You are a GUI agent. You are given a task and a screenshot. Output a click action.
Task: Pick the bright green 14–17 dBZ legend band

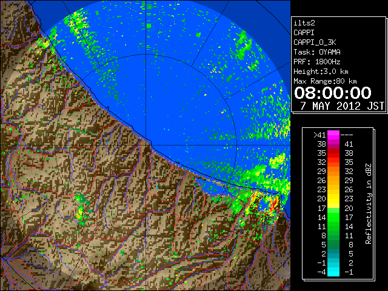click(333, 217)
